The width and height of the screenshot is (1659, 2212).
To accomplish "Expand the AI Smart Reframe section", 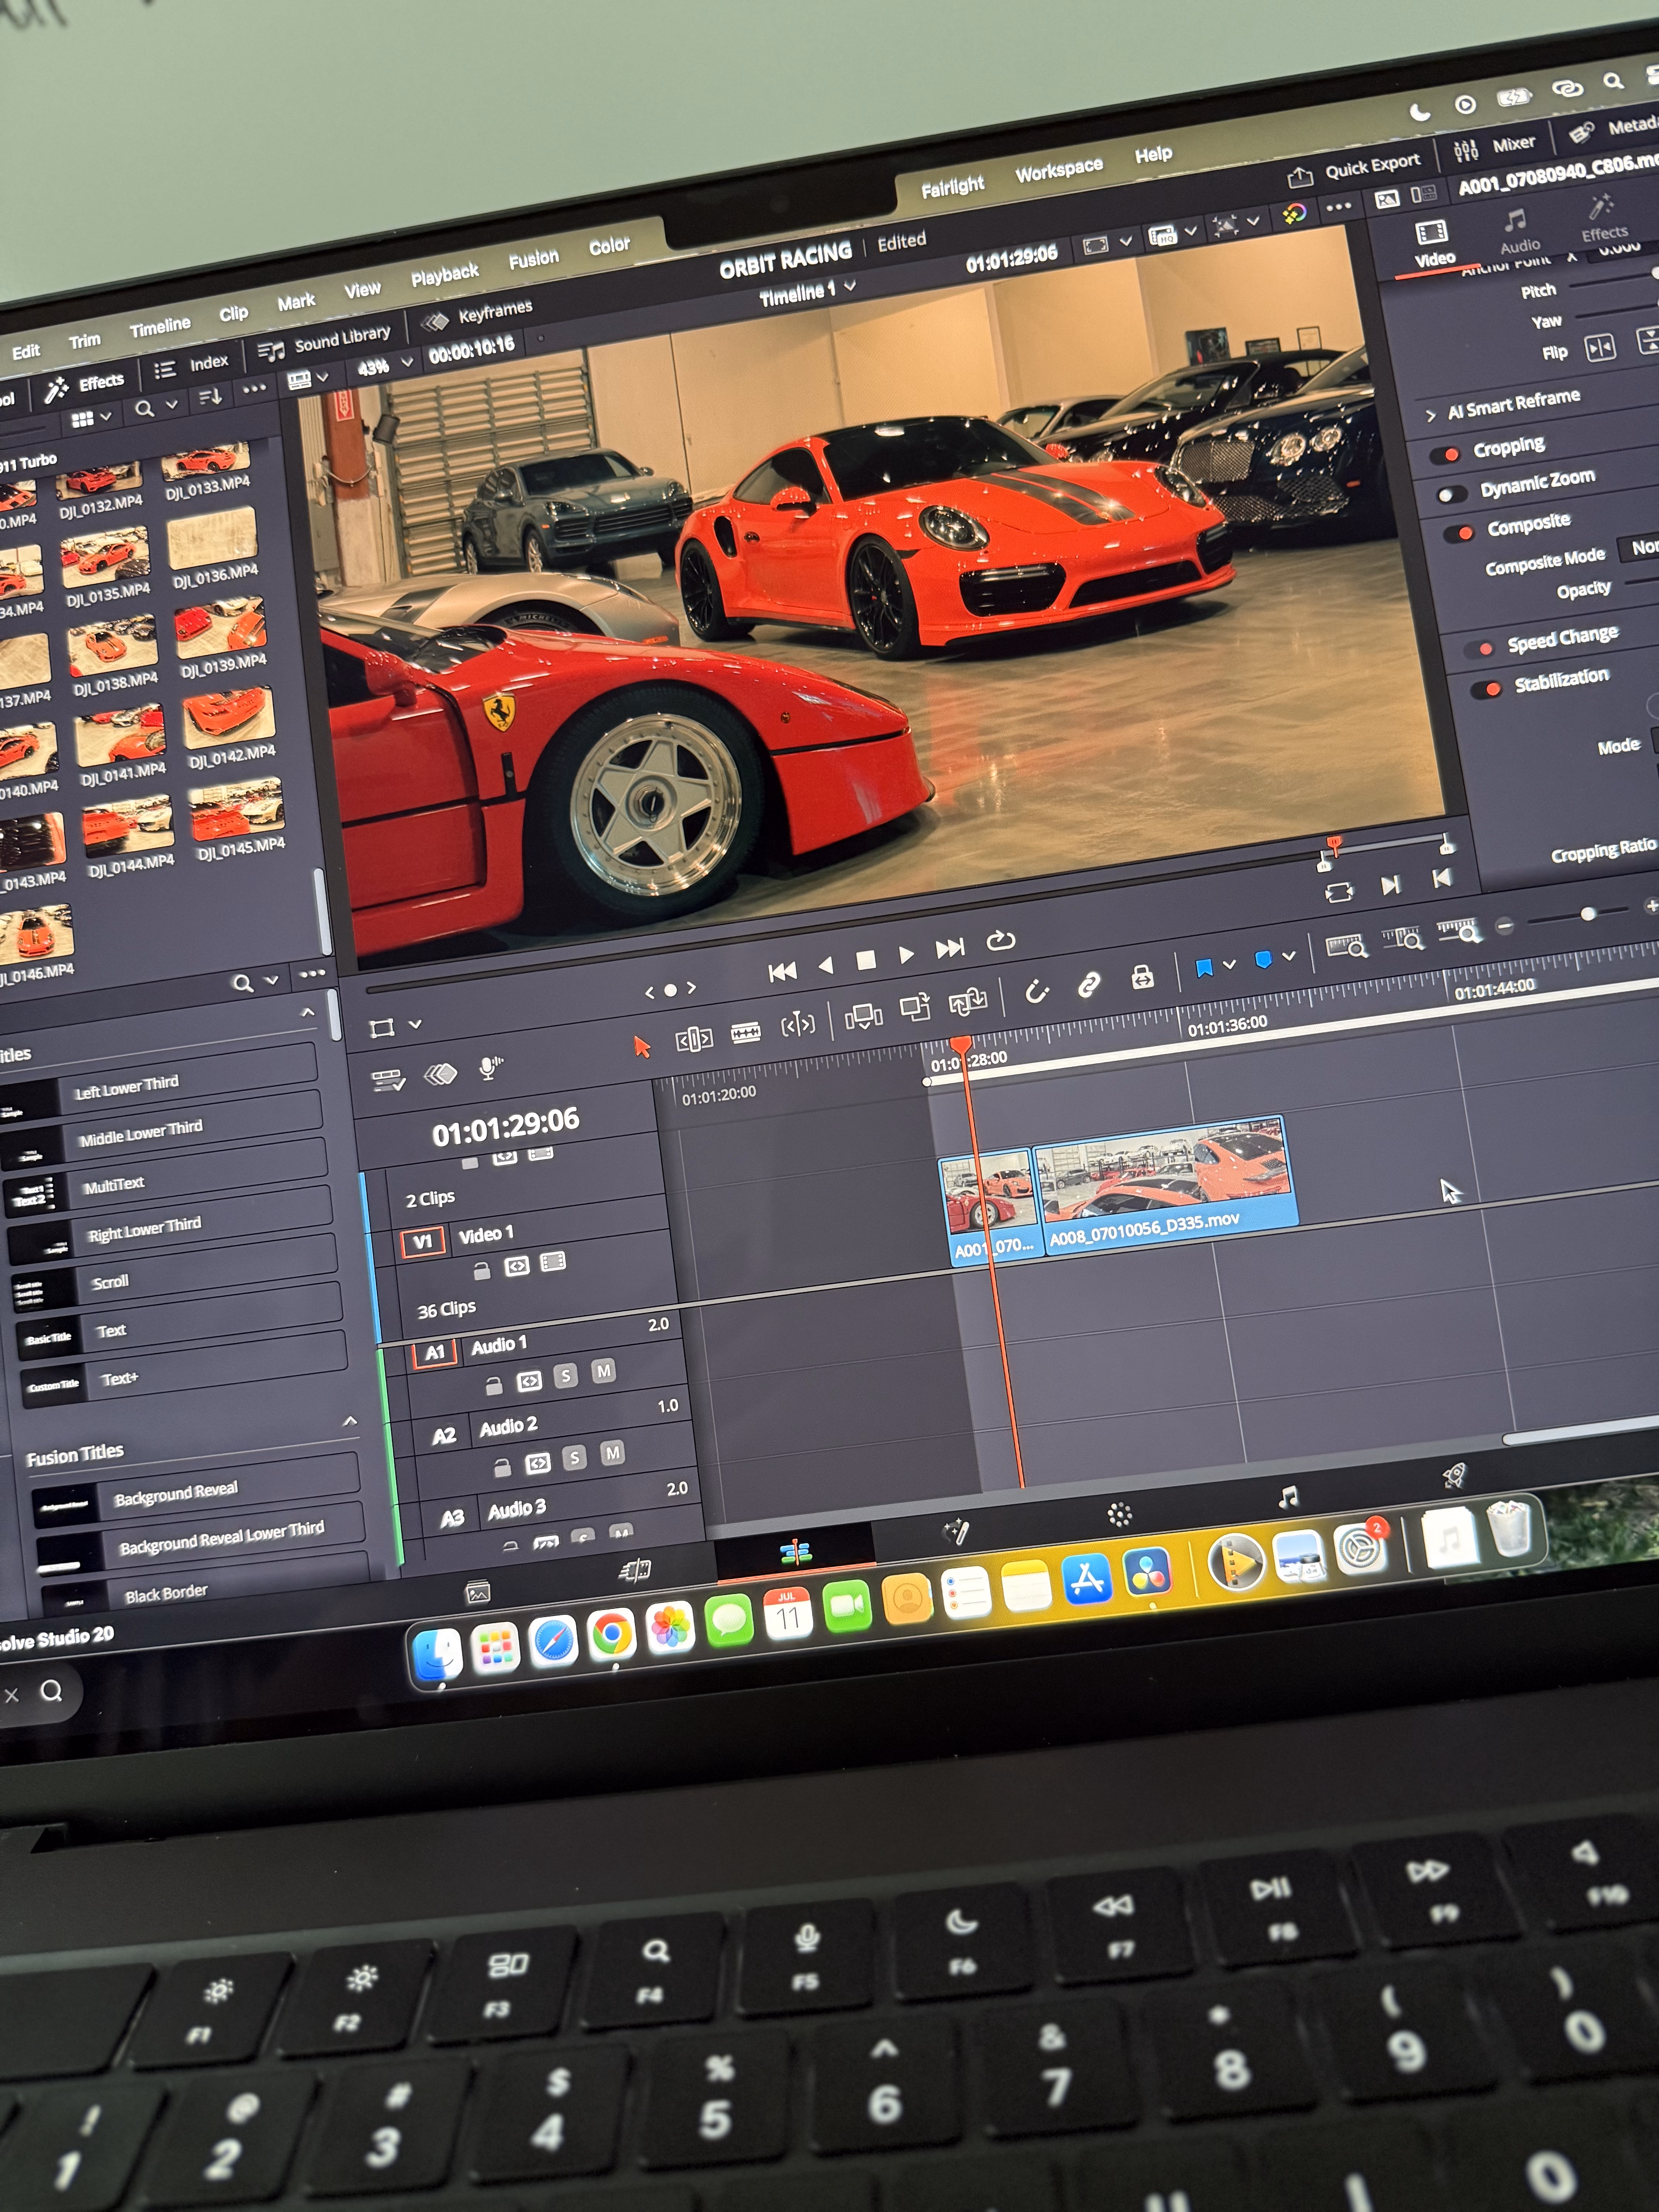I will coord(1430,416).
